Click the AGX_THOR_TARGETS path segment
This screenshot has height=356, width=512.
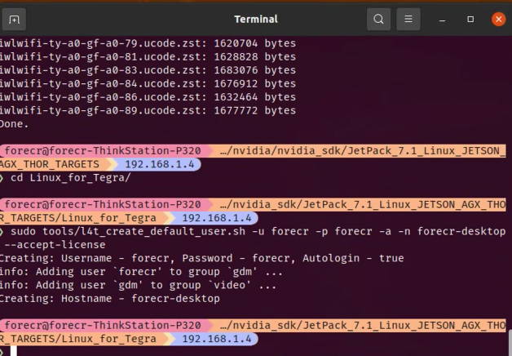(50, 164)
